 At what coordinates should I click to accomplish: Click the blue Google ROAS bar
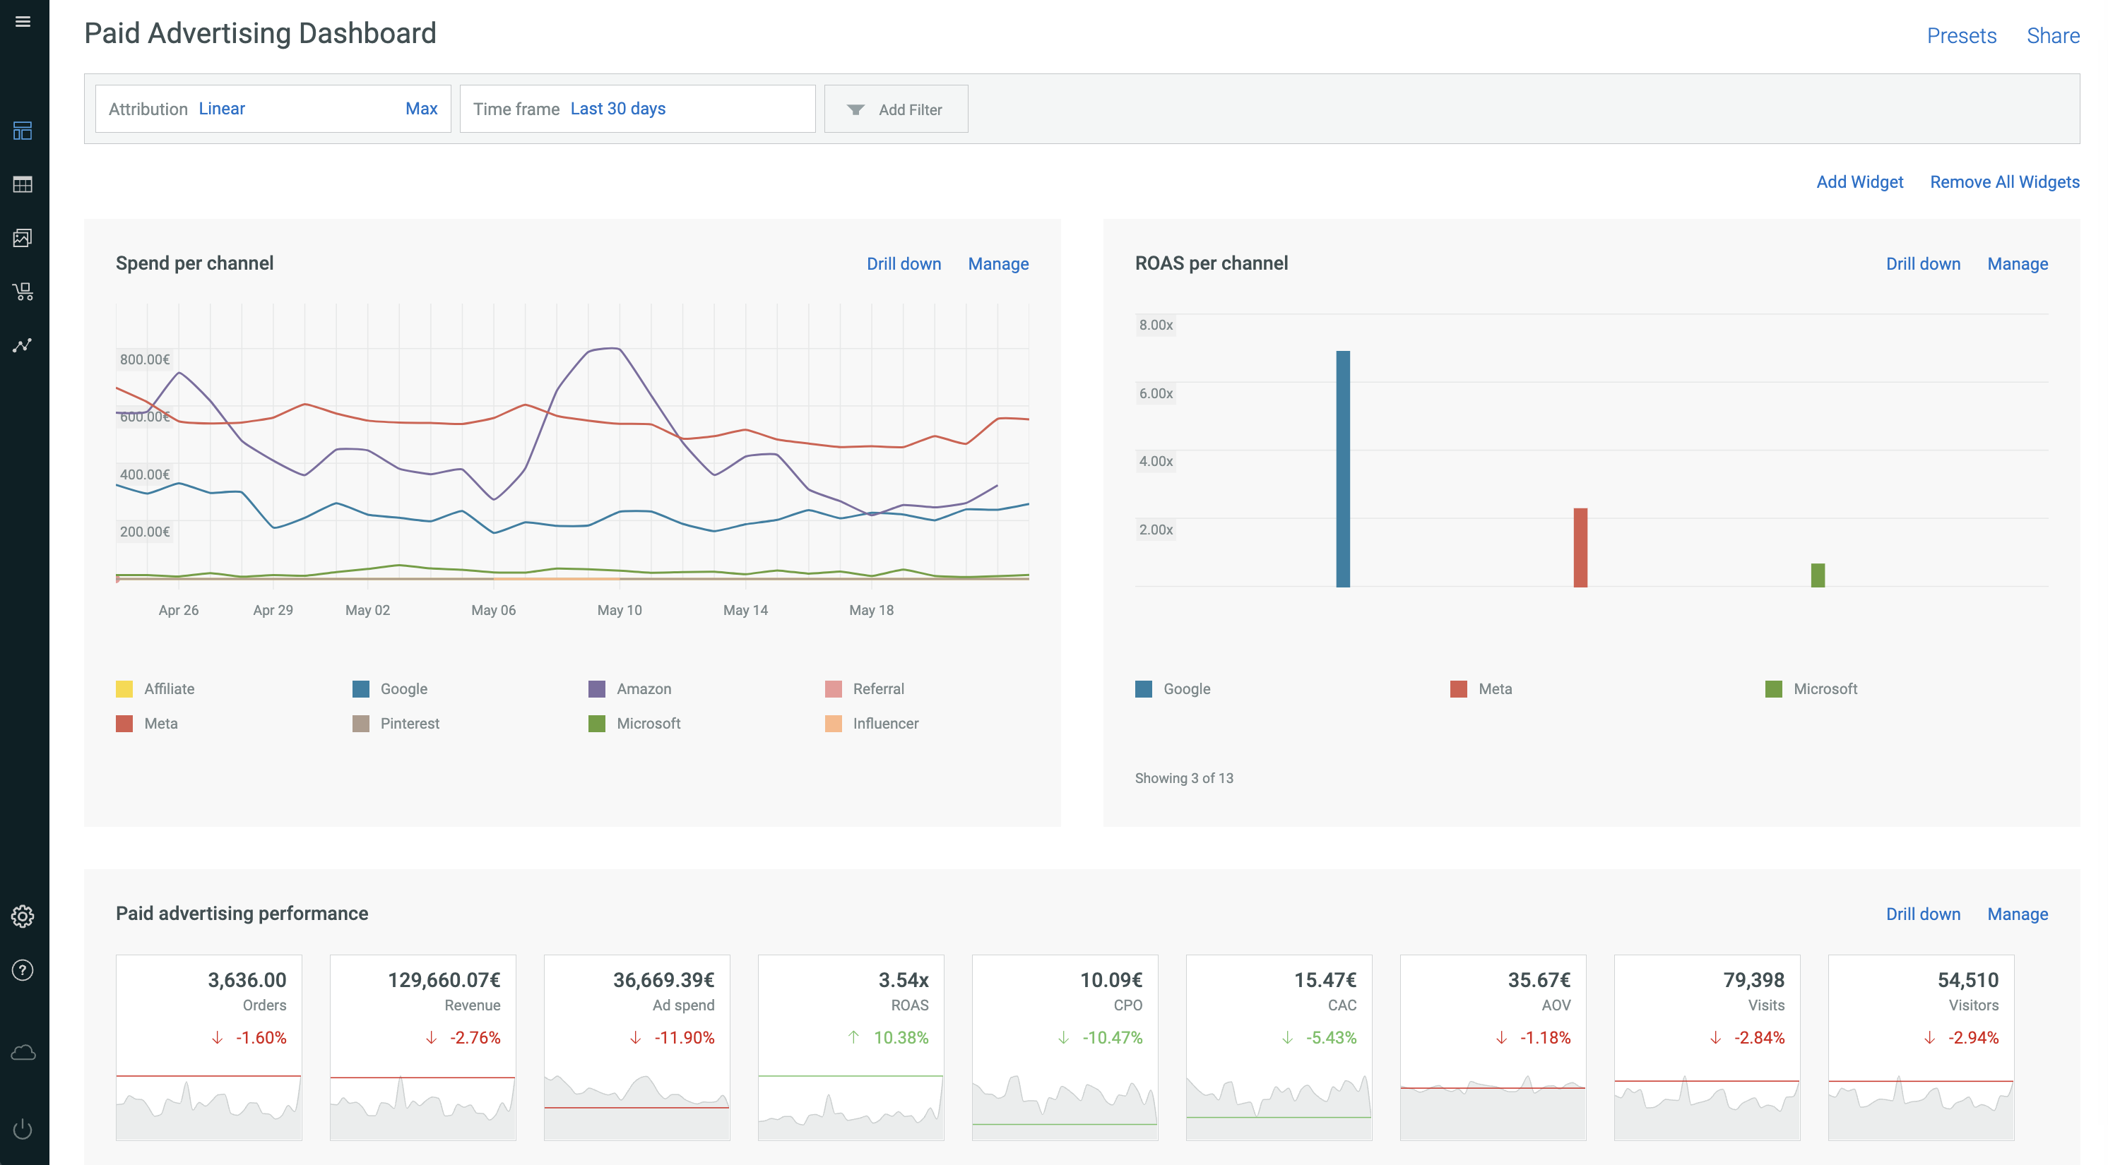[1343, 469]
